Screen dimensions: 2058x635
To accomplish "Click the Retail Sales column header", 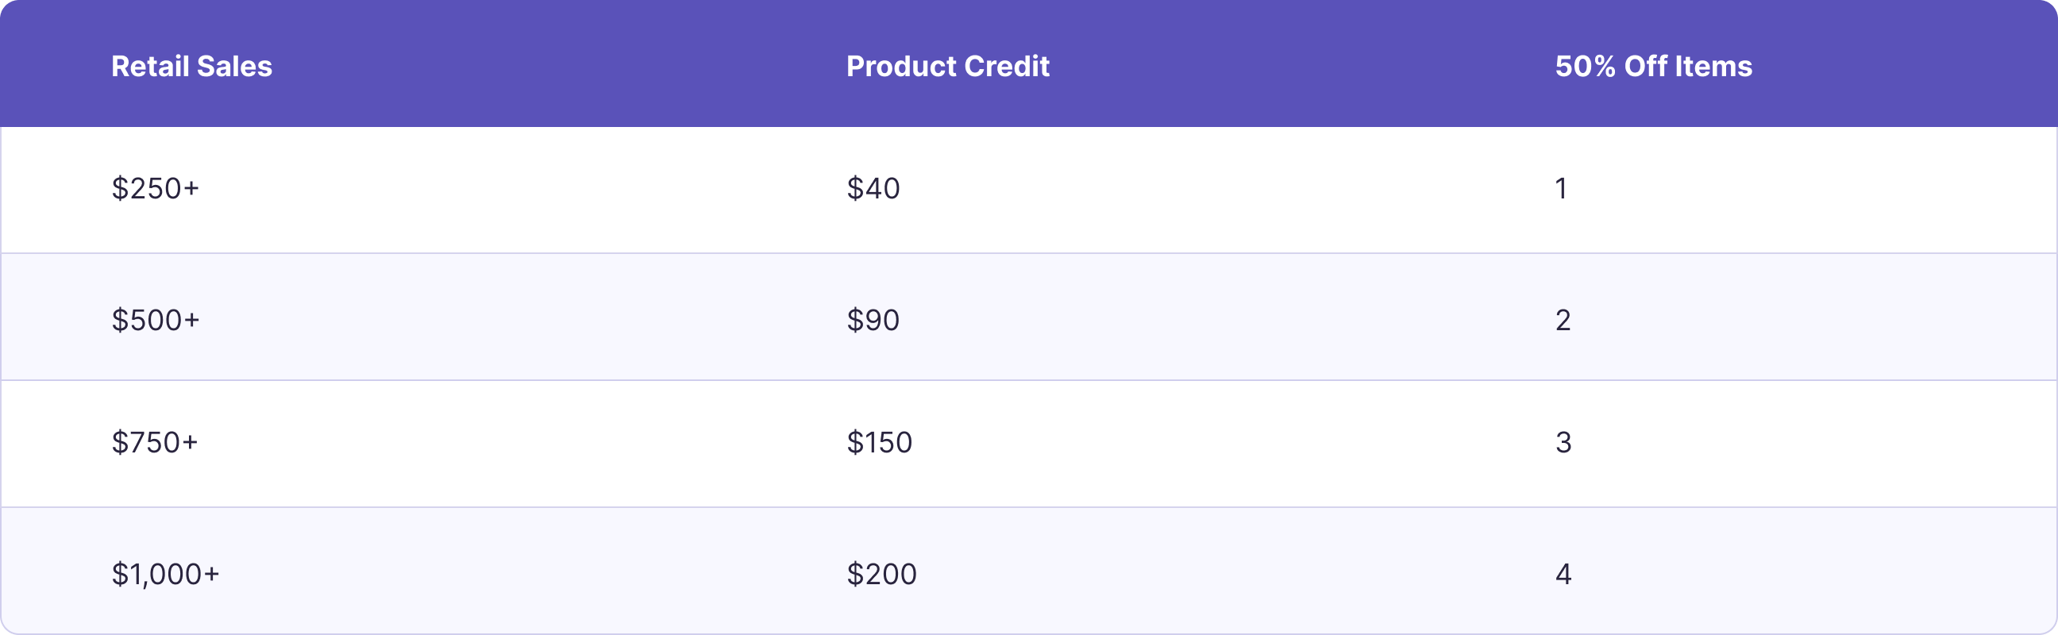I will pyautogui.click(x=191, y=67).
